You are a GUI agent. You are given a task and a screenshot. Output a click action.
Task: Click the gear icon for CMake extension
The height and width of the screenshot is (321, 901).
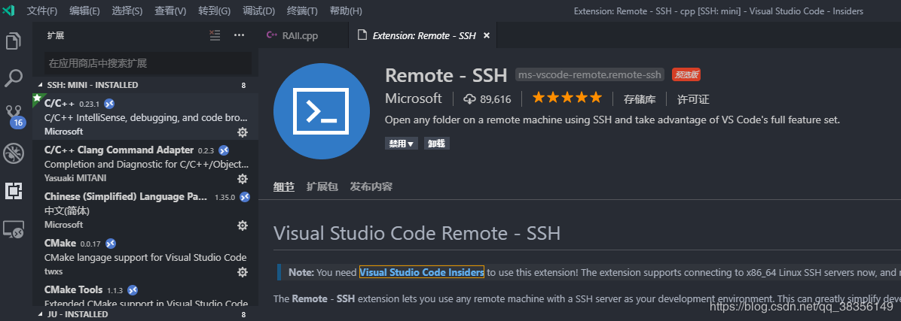coord(243,272)
